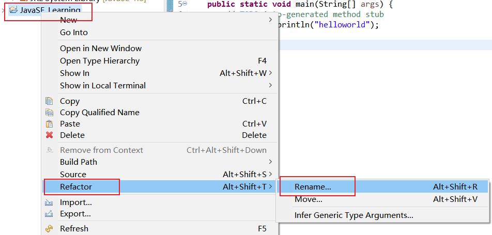Click the Copy icon in context menu
Viewport: 492px width, 235px height.
(x=49, y=101)
